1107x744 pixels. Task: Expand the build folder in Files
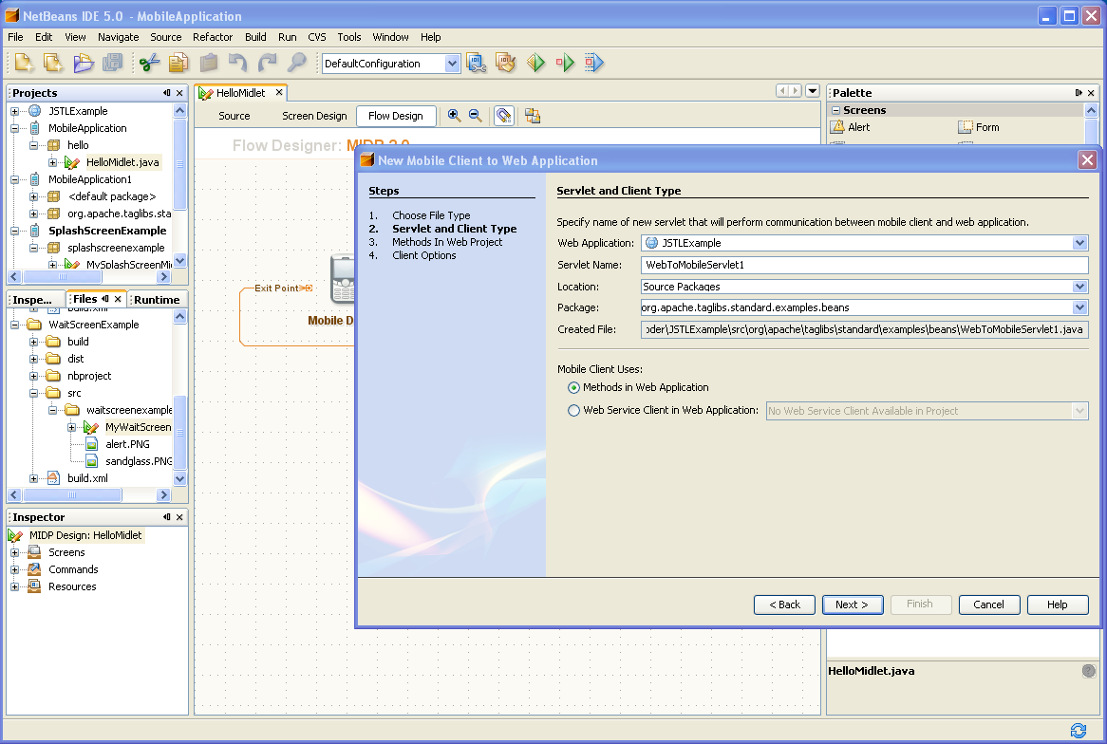(34, 342)
